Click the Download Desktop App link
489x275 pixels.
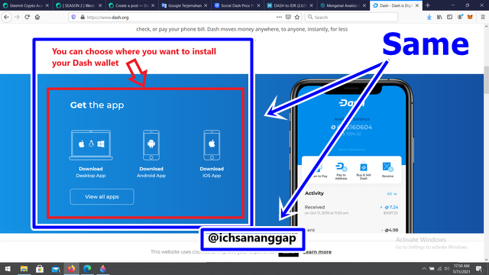tap(91, 172)
